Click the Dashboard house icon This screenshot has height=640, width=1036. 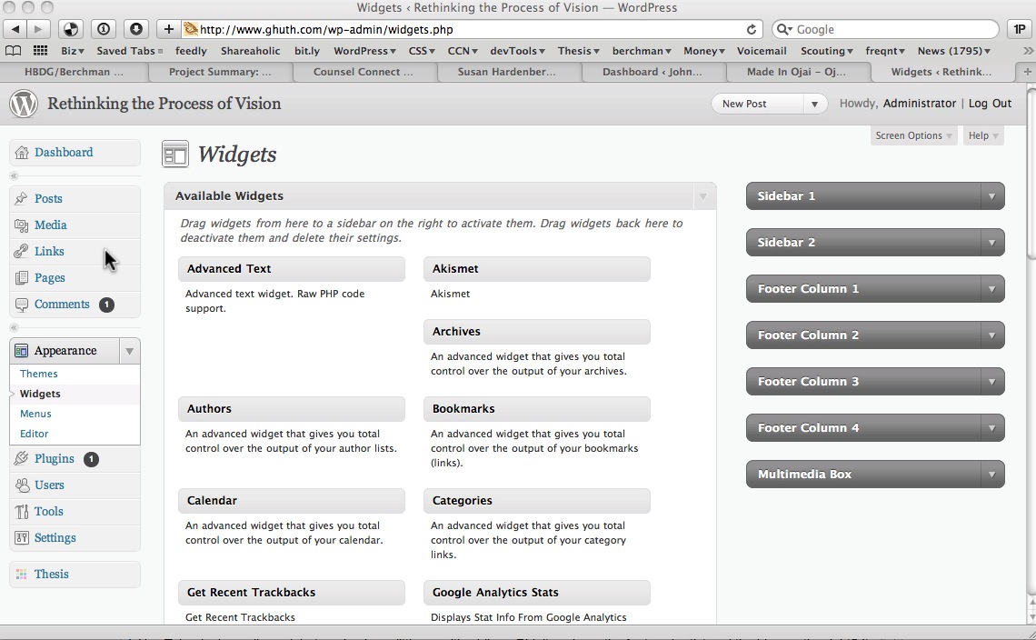tap(22, 153)
